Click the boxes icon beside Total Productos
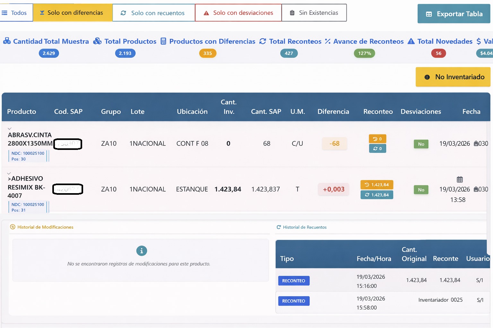This screenshot has width=493, height=328. pyautogui.click(x=97, y=41)
